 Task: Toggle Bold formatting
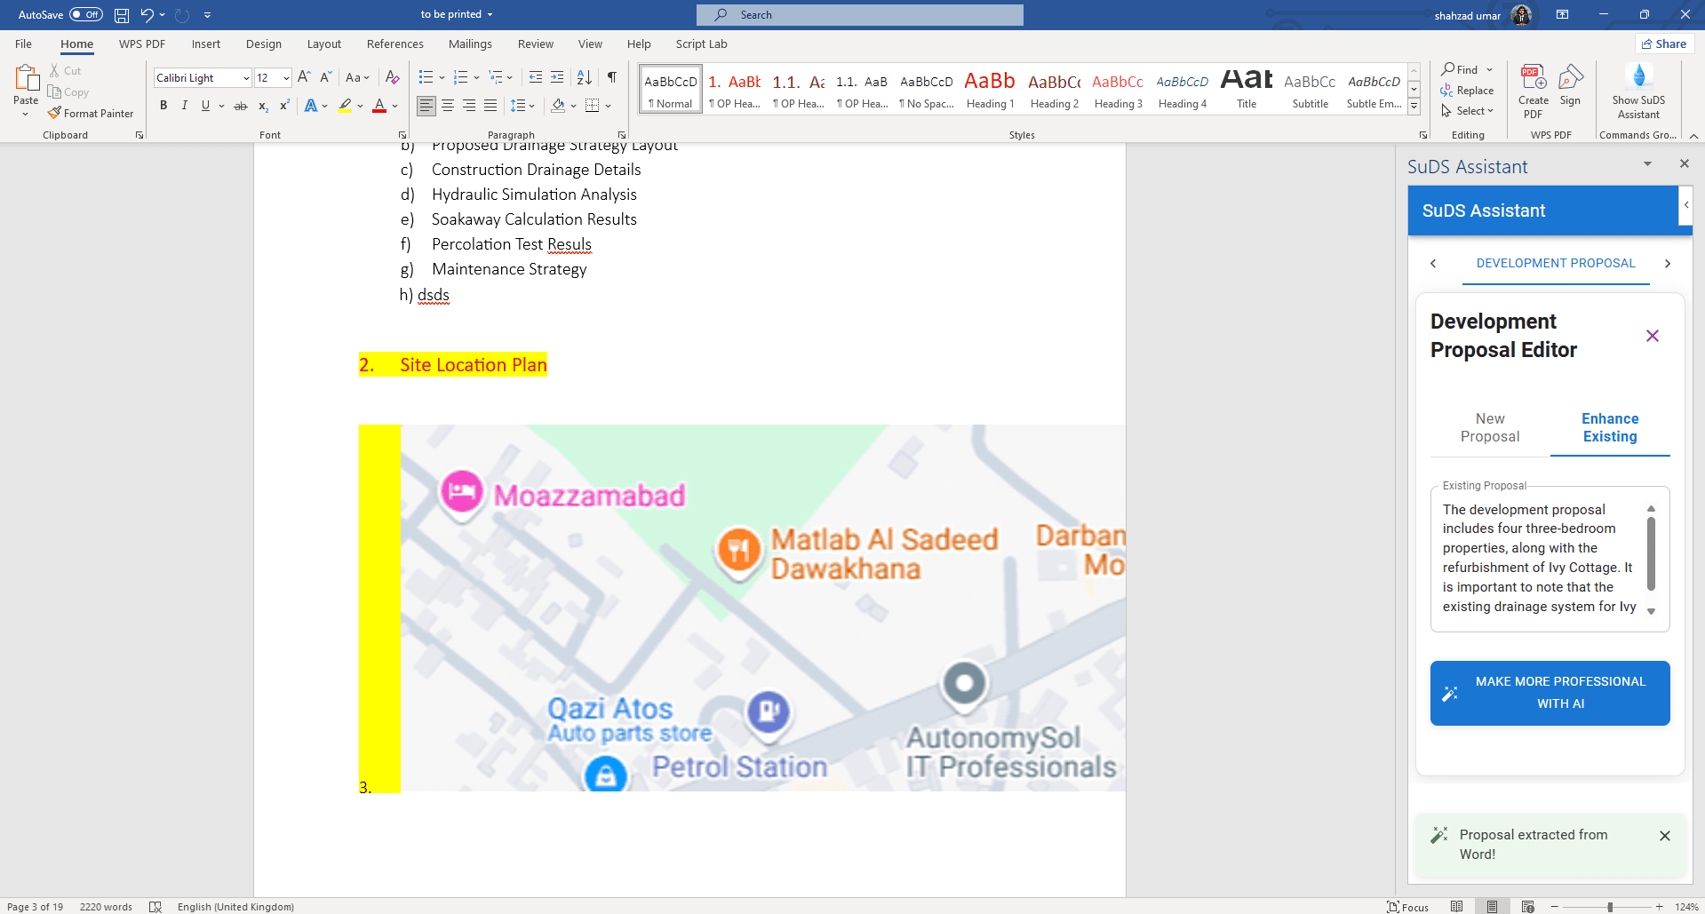tap(163, 106)
